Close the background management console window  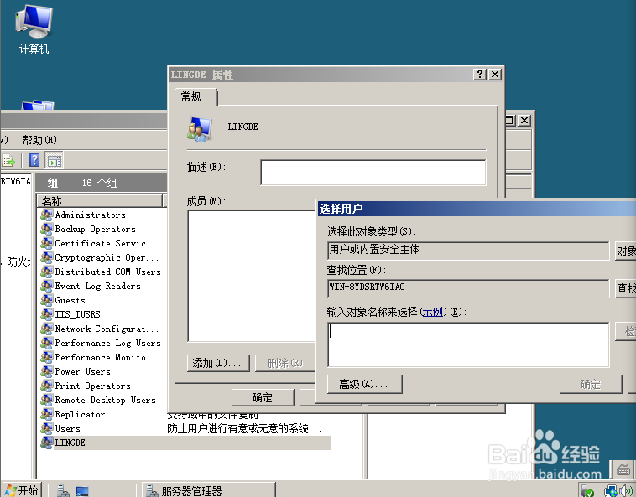(x=524, y=121)
